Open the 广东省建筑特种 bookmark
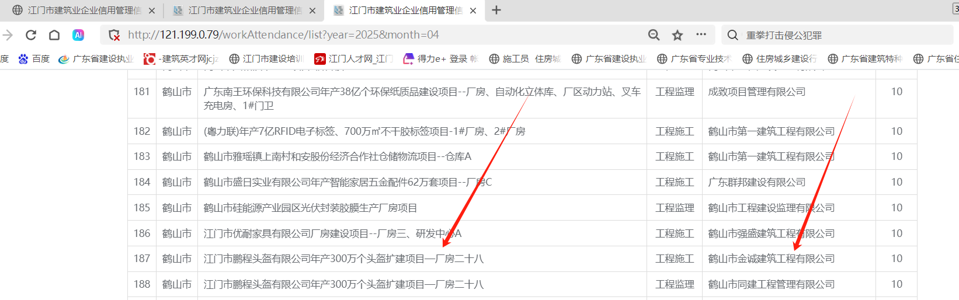959x300 pixels. (x=865, y=59)
